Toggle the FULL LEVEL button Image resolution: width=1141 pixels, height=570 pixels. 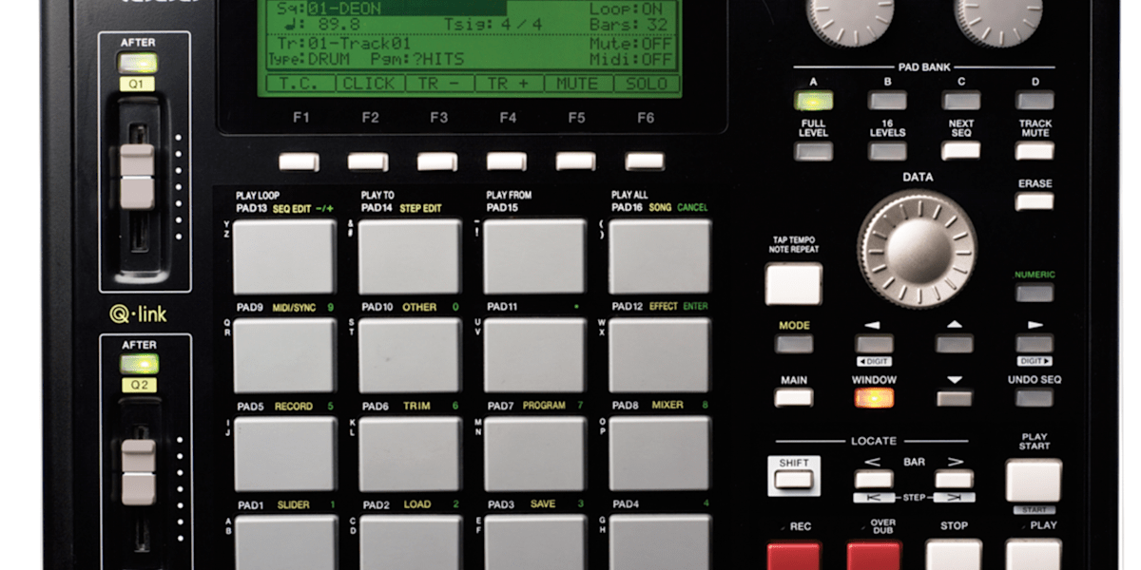coord(813,151)
